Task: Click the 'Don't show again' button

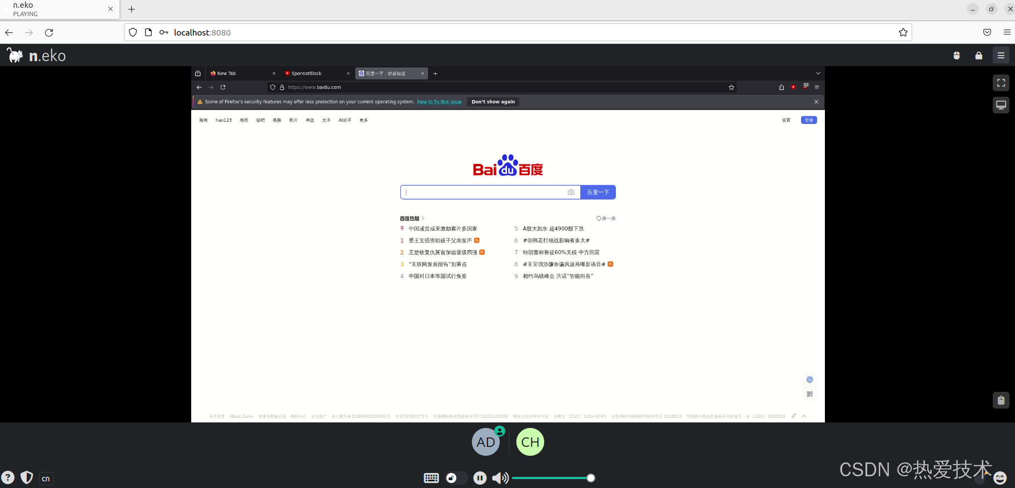Action: pyautogui.click(x=493, y=102)
